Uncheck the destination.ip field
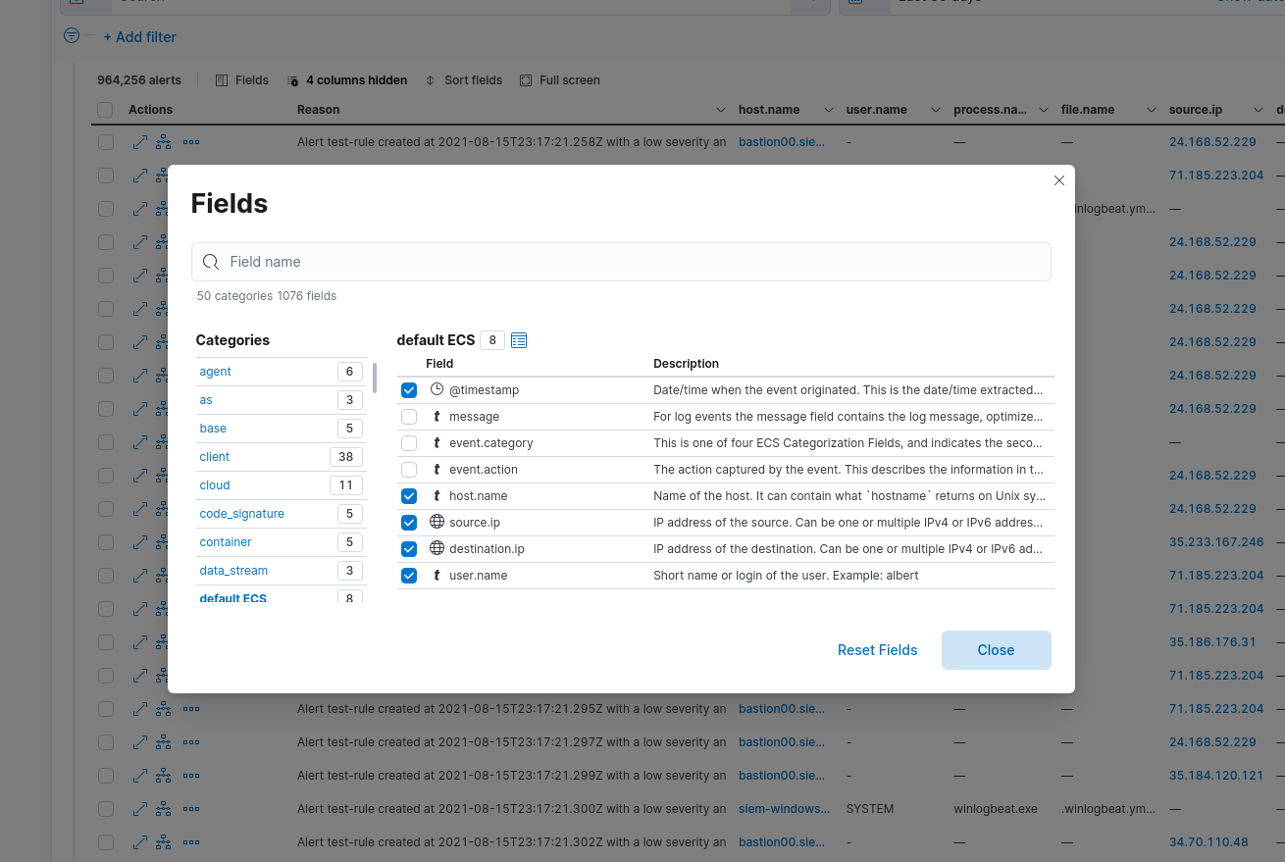The width and height of the screenshot is (1285, 862). (x=409, y=549)
